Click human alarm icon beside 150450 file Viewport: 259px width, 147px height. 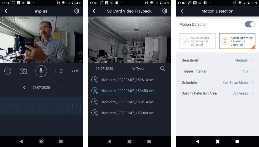pyautogui.click(x=95, y=91)
